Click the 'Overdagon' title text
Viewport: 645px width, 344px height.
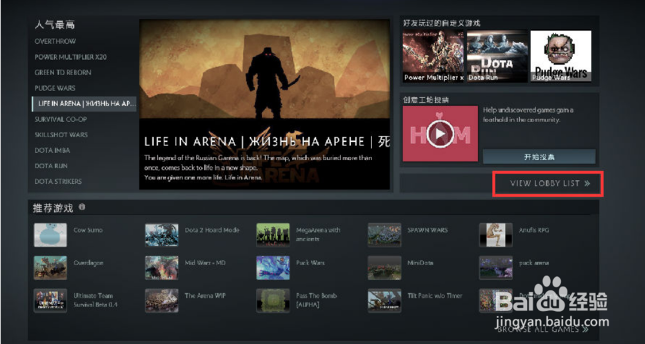(88, 263)
